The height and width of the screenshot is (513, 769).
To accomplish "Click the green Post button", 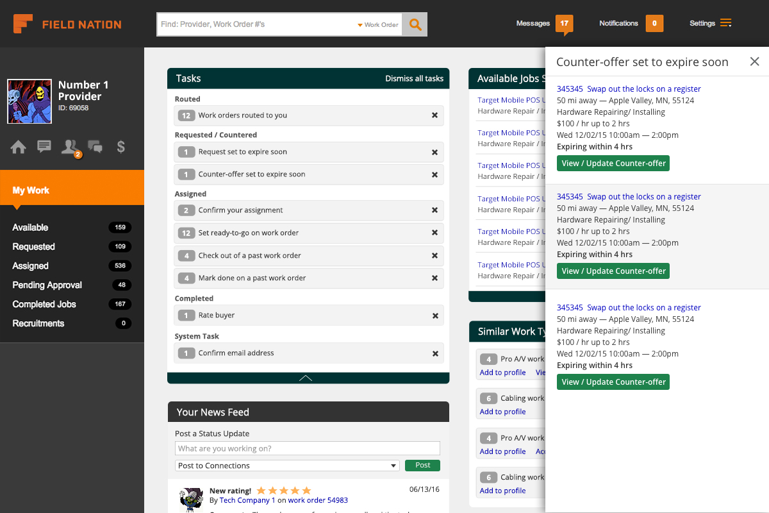I will (x=422, y=466).
